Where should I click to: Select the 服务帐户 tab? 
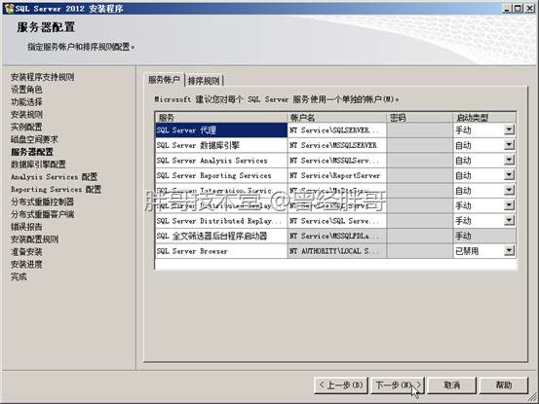tap(164, 80)
